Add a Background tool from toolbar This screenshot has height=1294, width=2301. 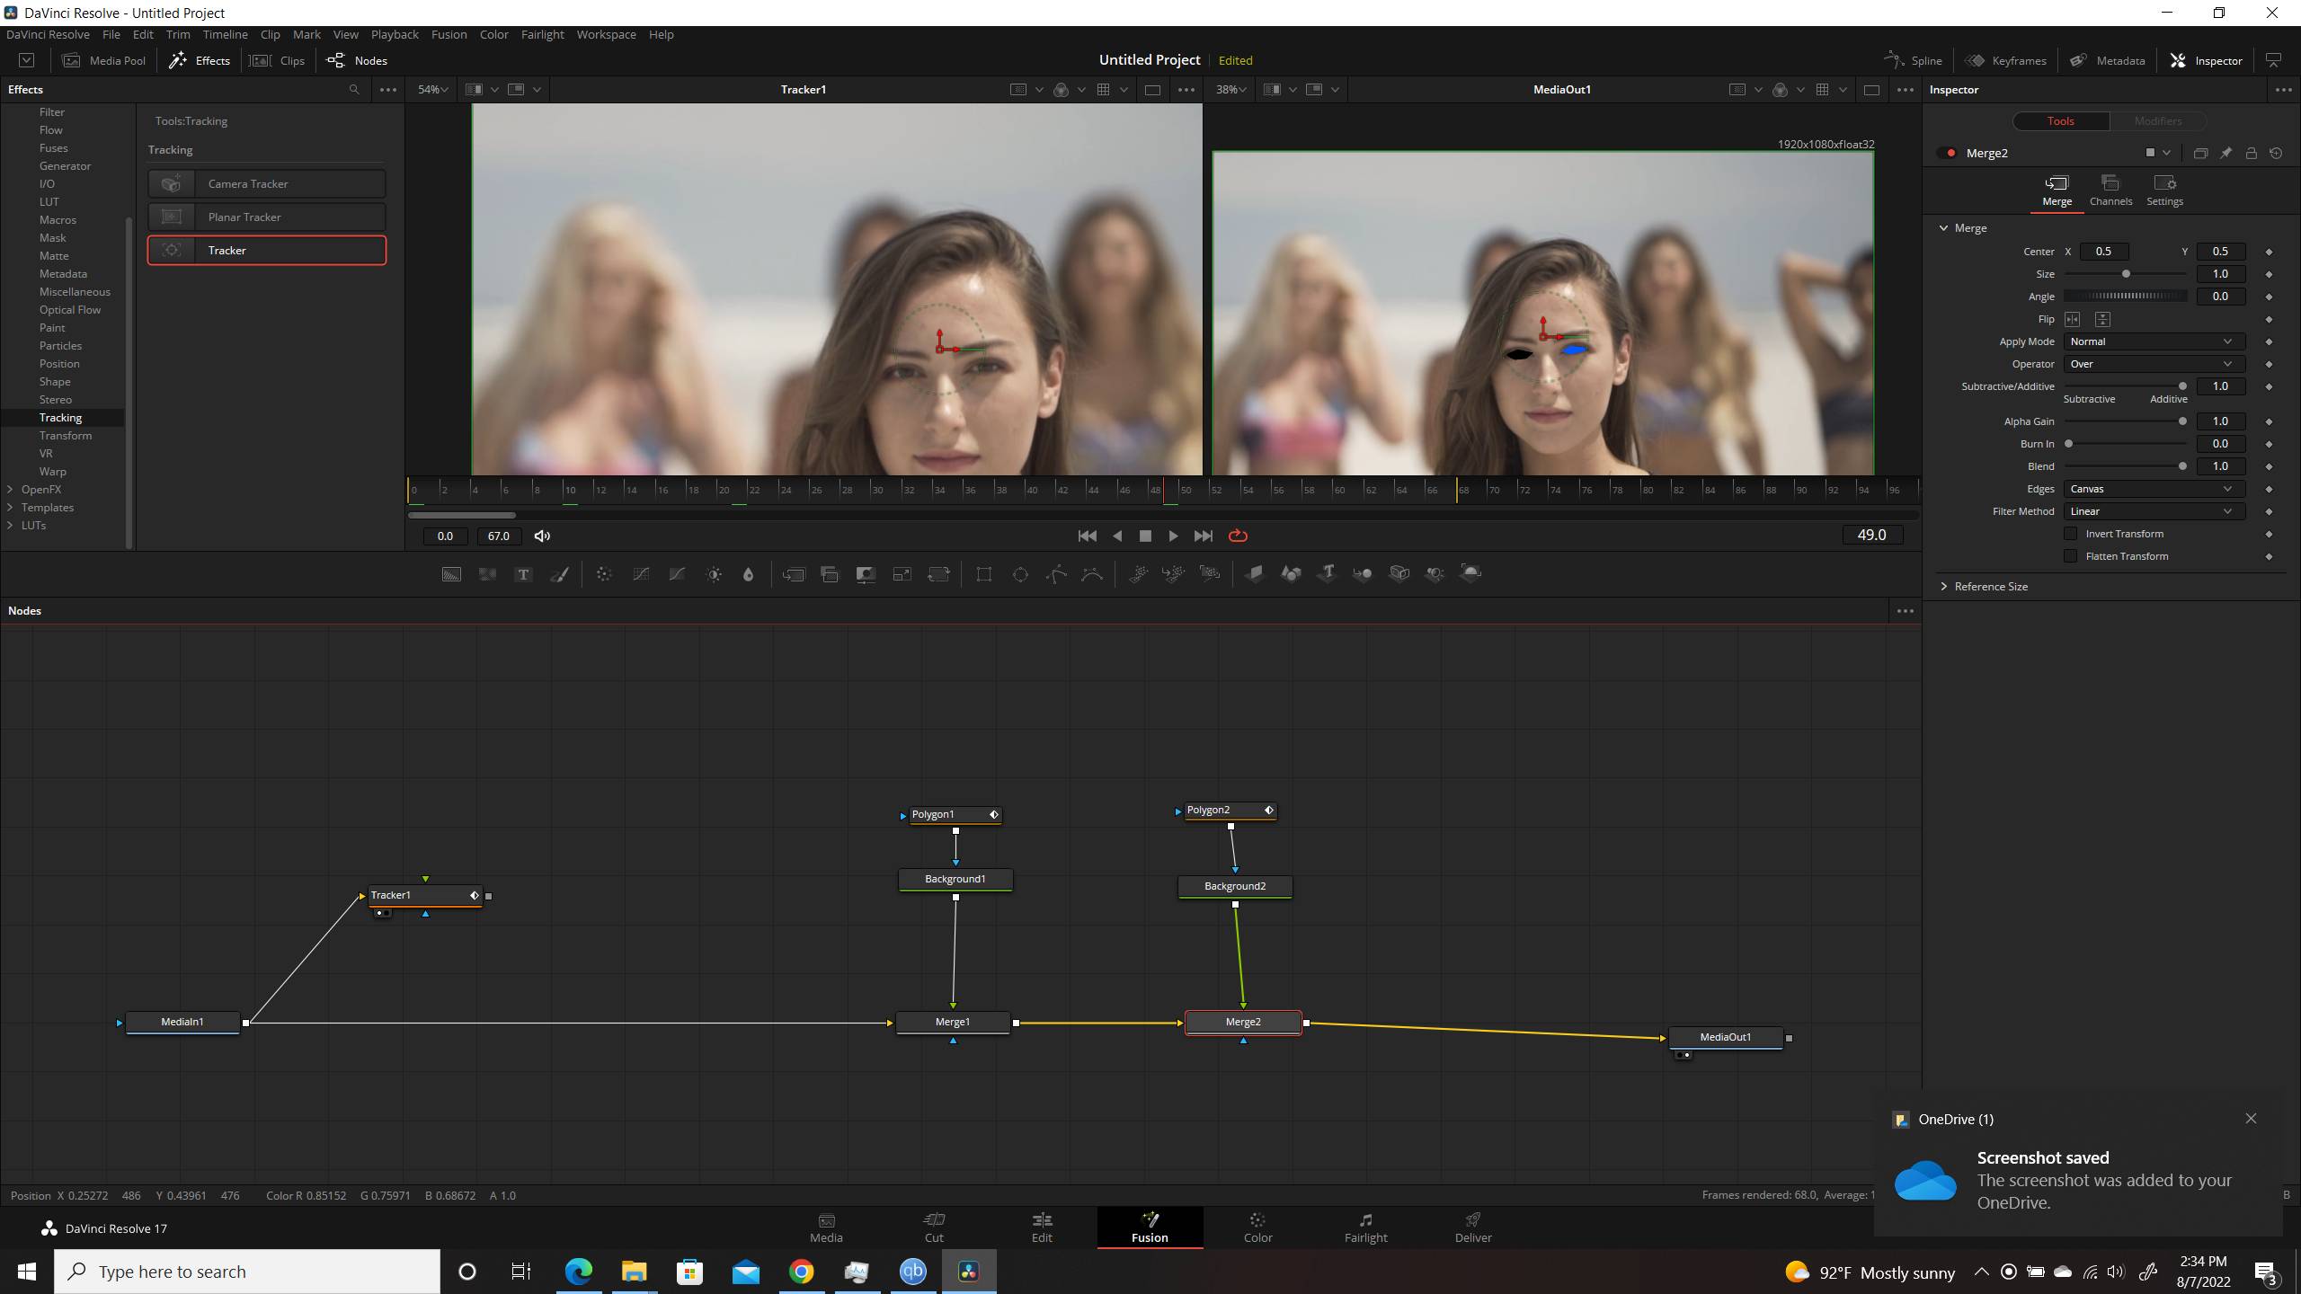[451, 574]
